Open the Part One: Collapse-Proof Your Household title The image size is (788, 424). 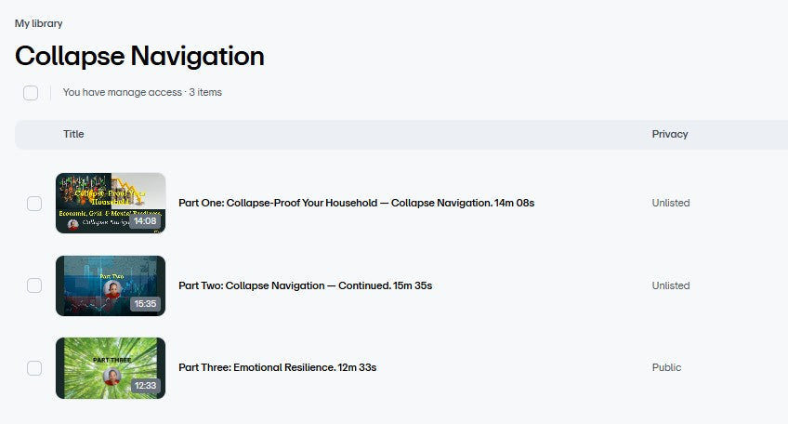(356, 203)
